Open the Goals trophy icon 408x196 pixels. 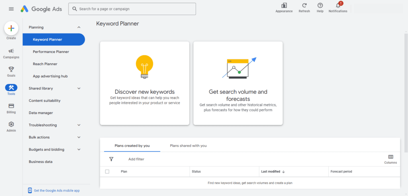11,69
